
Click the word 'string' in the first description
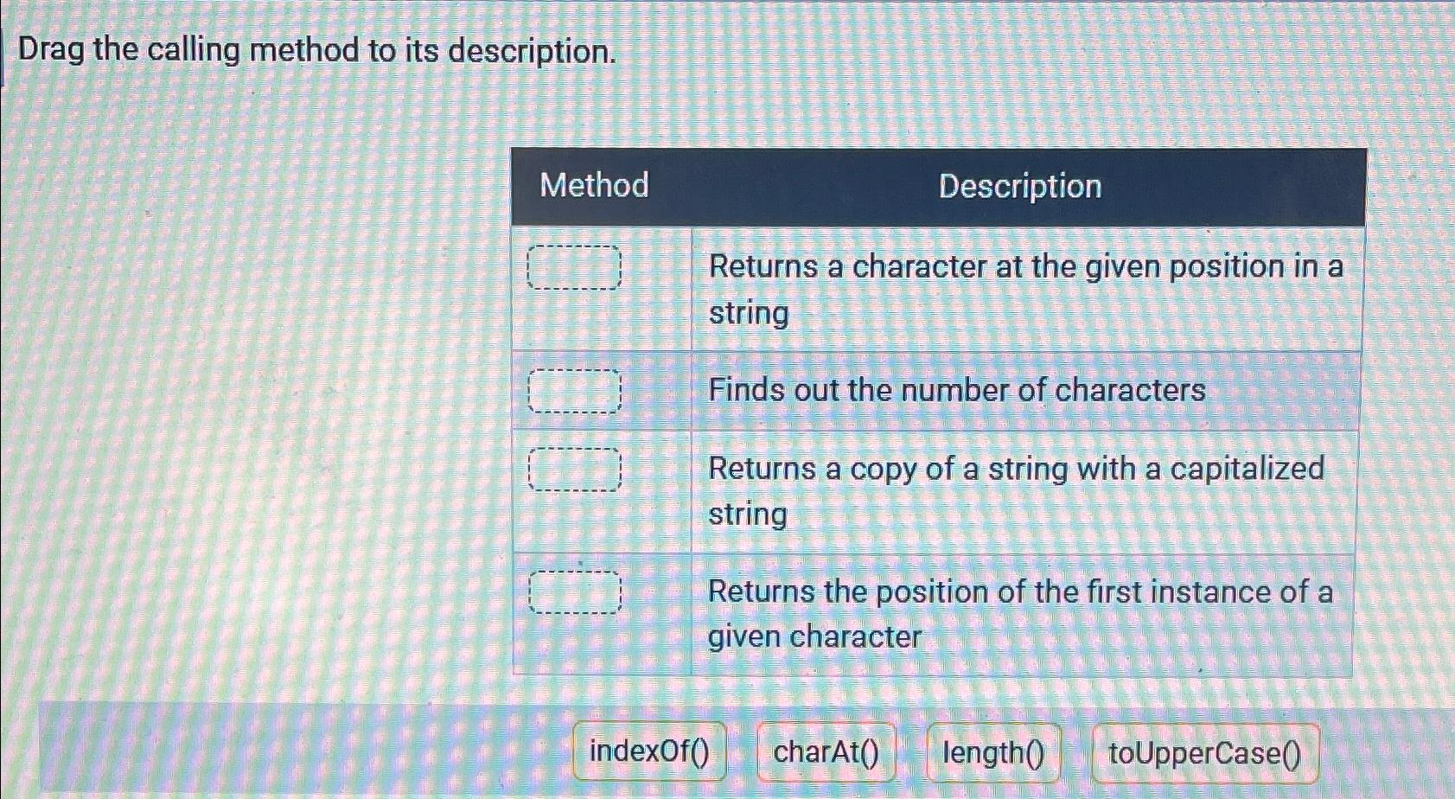tap(747, 315)
